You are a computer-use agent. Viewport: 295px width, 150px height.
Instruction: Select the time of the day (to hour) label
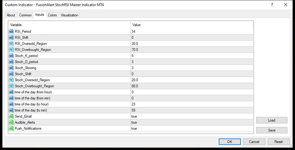(31, 104)
